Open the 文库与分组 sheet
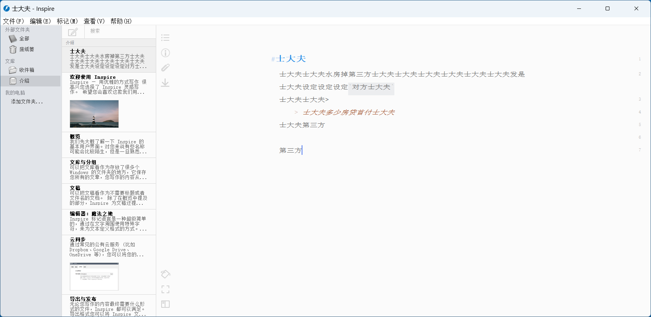This screenshot has width=651, height=317. (x=109, y=170)
